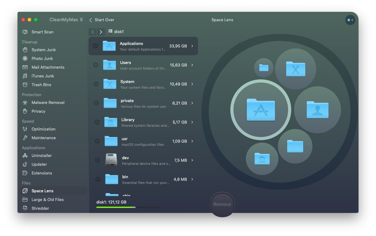This screenshot has height=236, width=376.
Task: Click the Applications folder icon in list
Action: [109, 46]
